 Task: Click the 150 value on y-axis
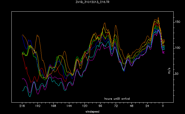178,22
